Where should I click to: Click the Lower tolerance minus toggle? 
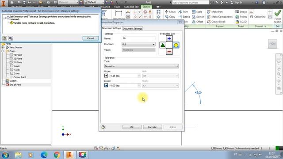click(106, 85)
